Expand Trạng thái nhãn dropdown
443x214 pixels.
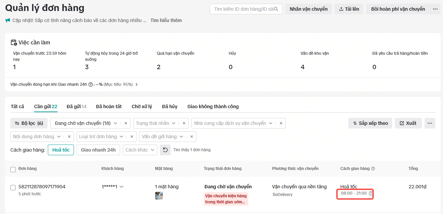174,123
